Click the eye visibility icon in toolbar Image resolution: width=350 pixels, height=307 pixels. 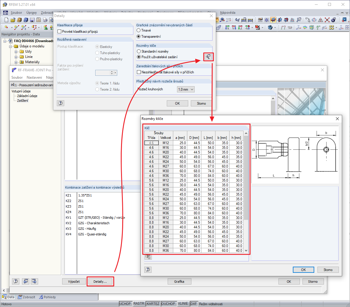222,20
